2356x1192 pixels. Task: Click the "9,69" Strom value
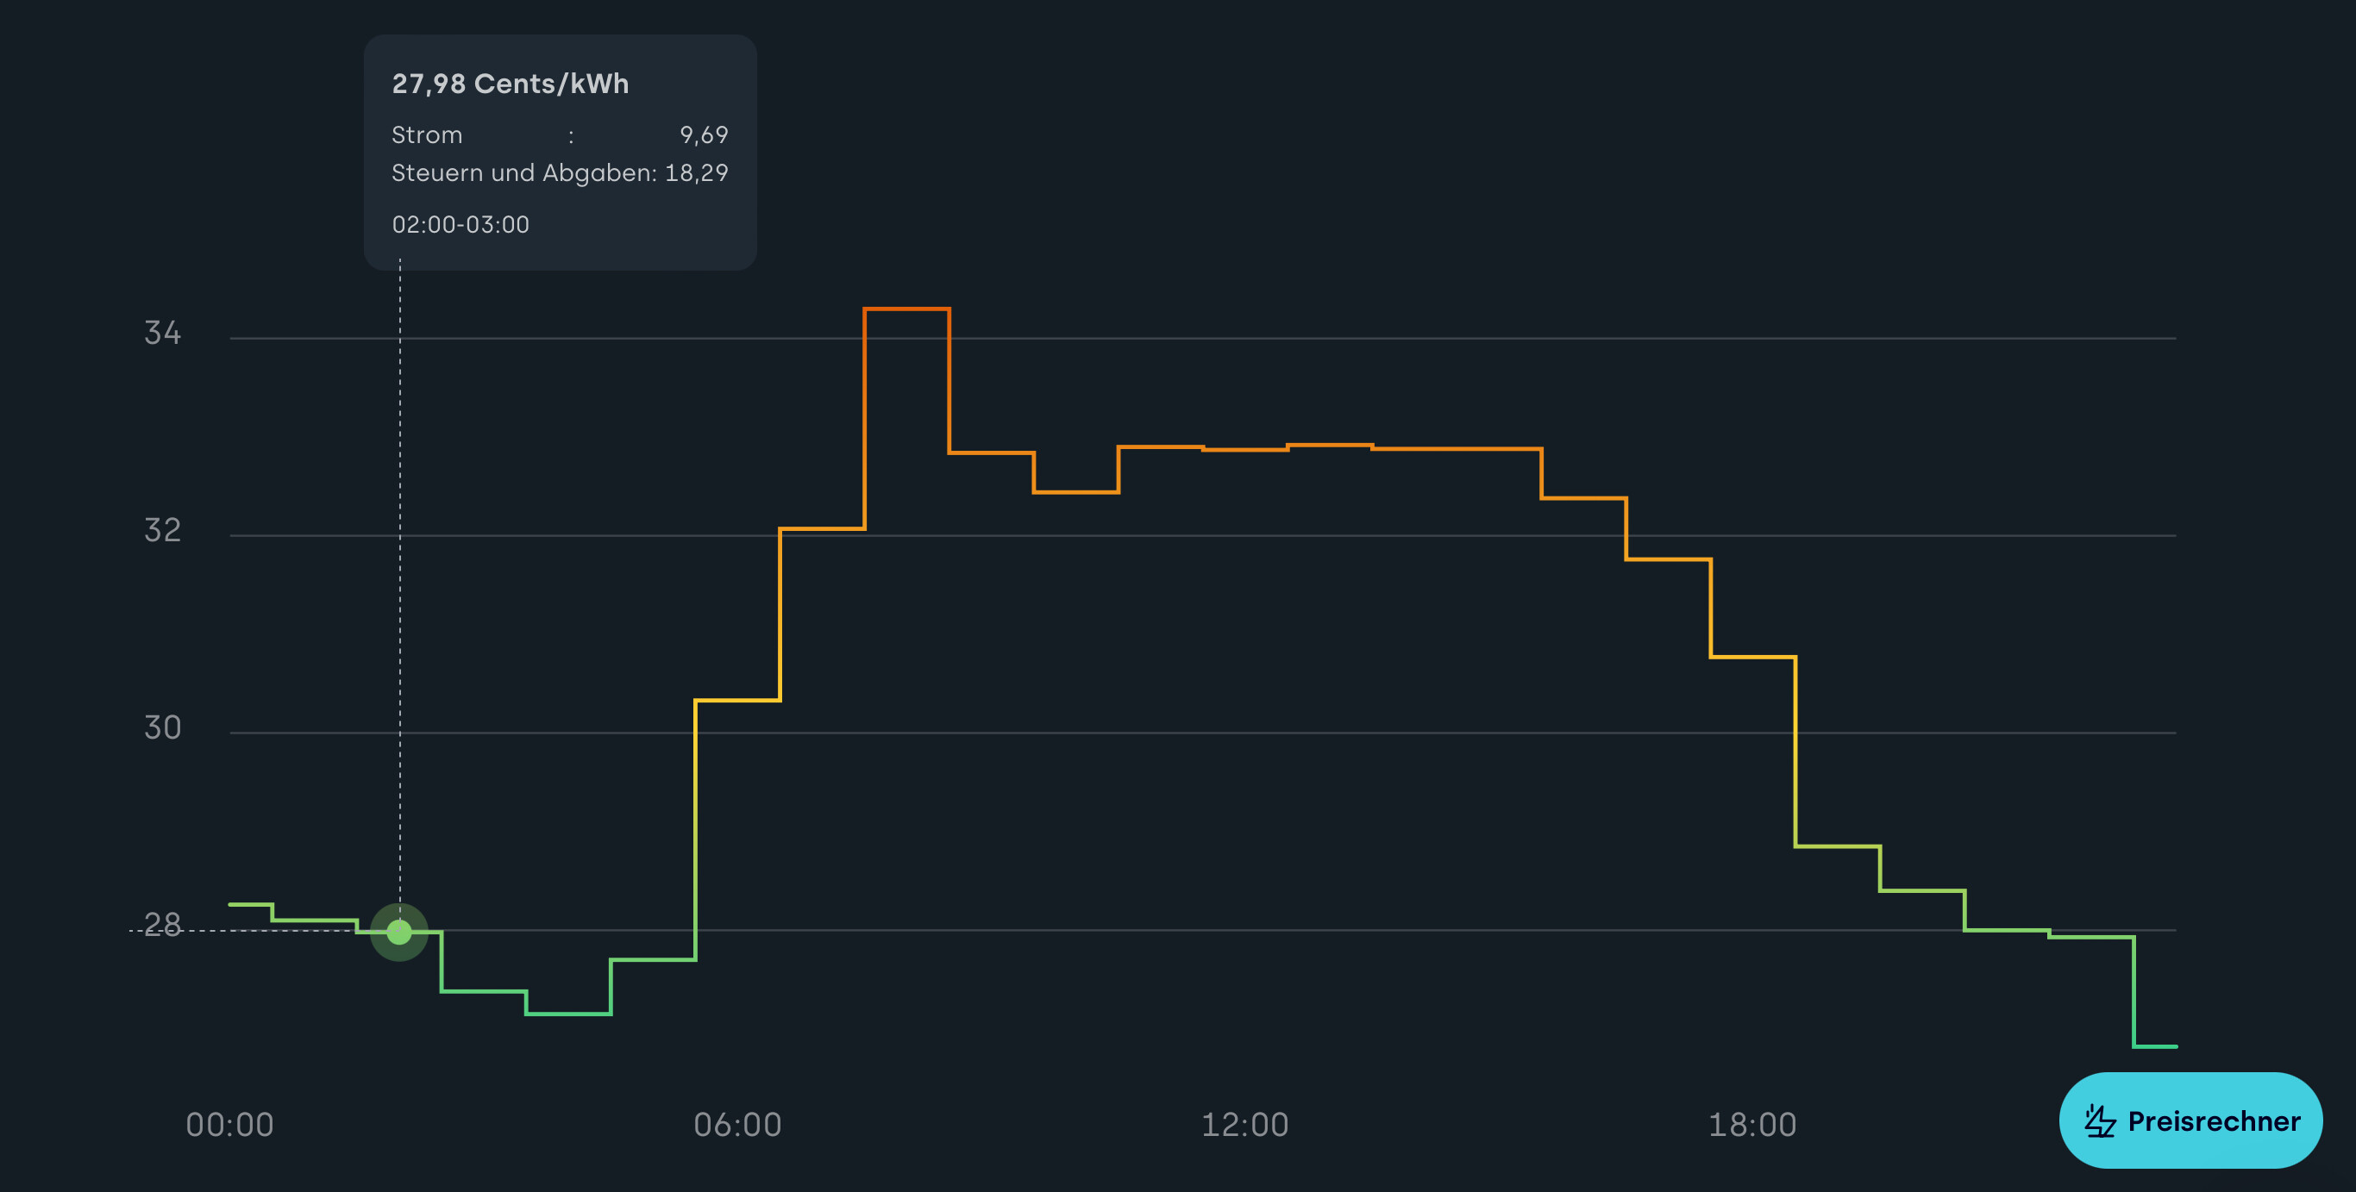(705, 134)
